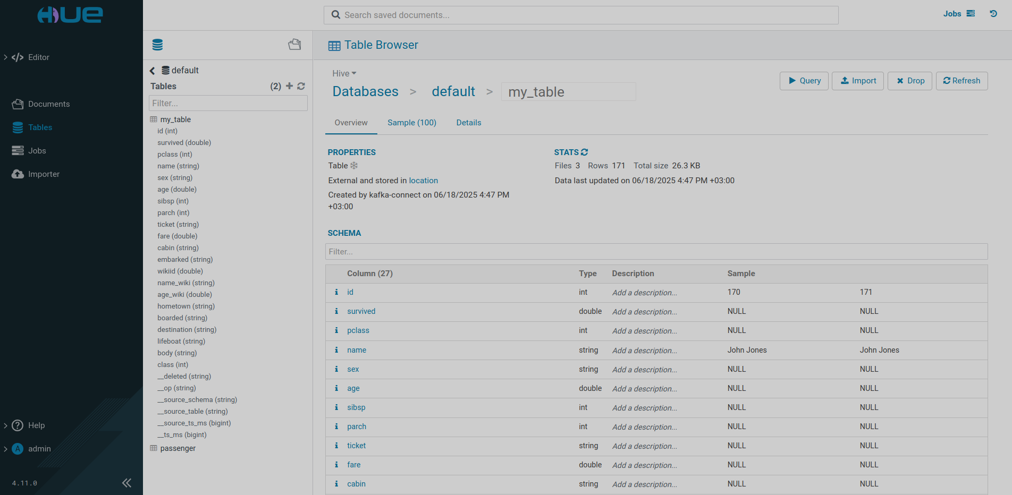Switch to the Sample (100) tab
This screenshot has height=495, width=1012.
(412, 123)
